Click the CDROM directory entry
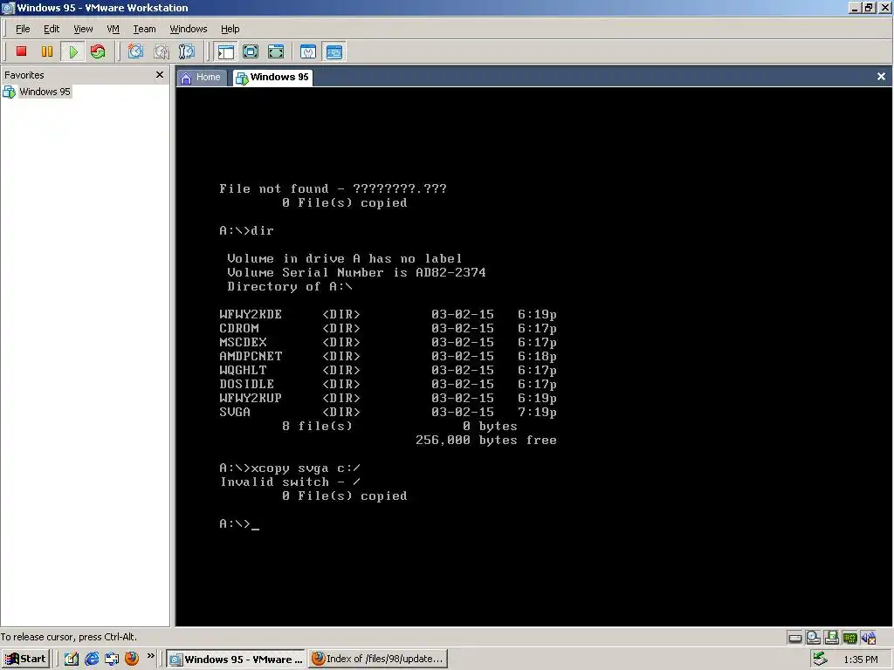This screenshot has height=670, width=894. point(388,328)
